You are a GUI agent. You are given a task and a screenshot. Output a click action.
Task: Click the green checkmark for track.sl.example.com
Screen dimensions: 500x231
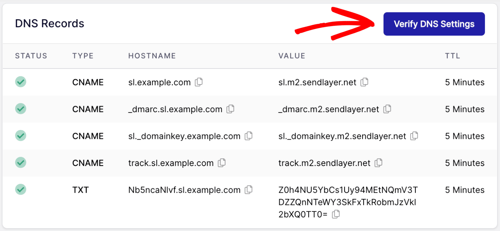tap(21, 163)
